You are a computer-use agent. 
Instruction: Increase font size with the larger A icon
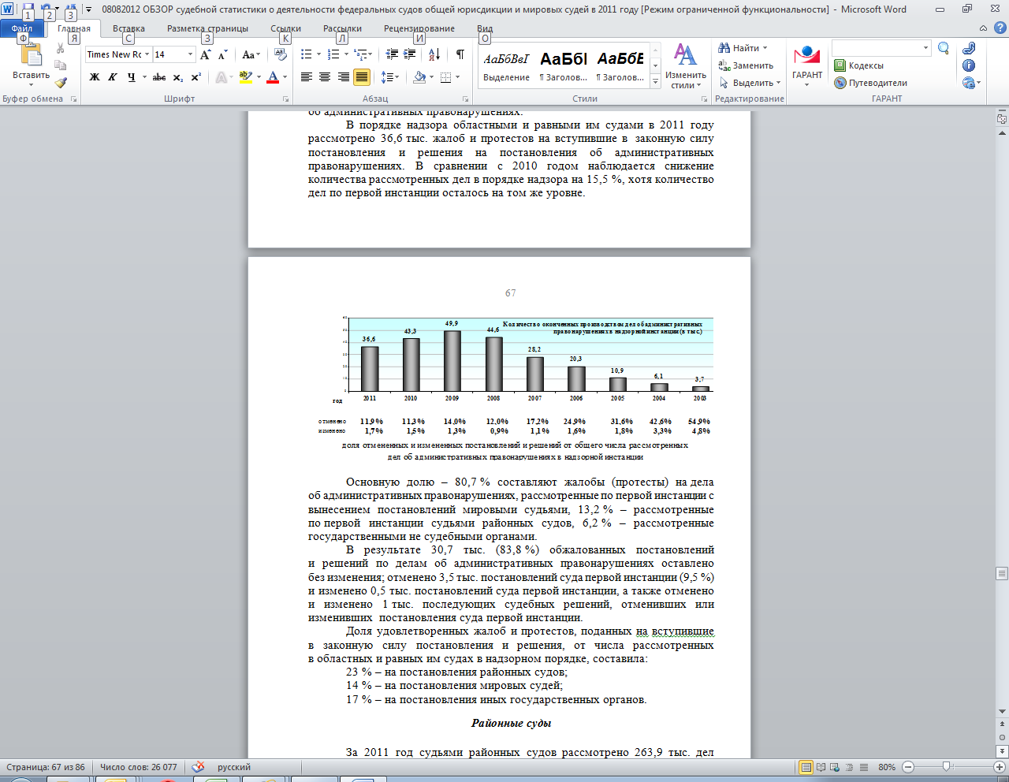(206, 54)
